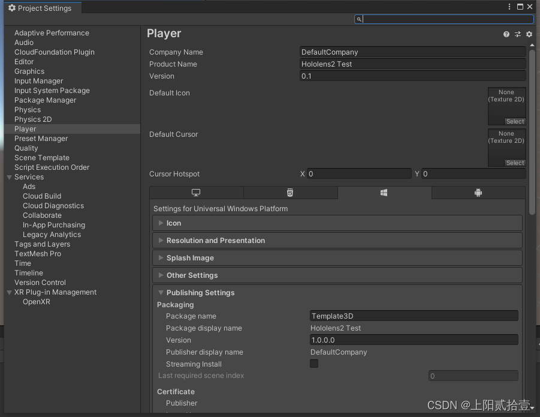
Task: Click Select under Default Cursor
Action: [x=515, y=163]
